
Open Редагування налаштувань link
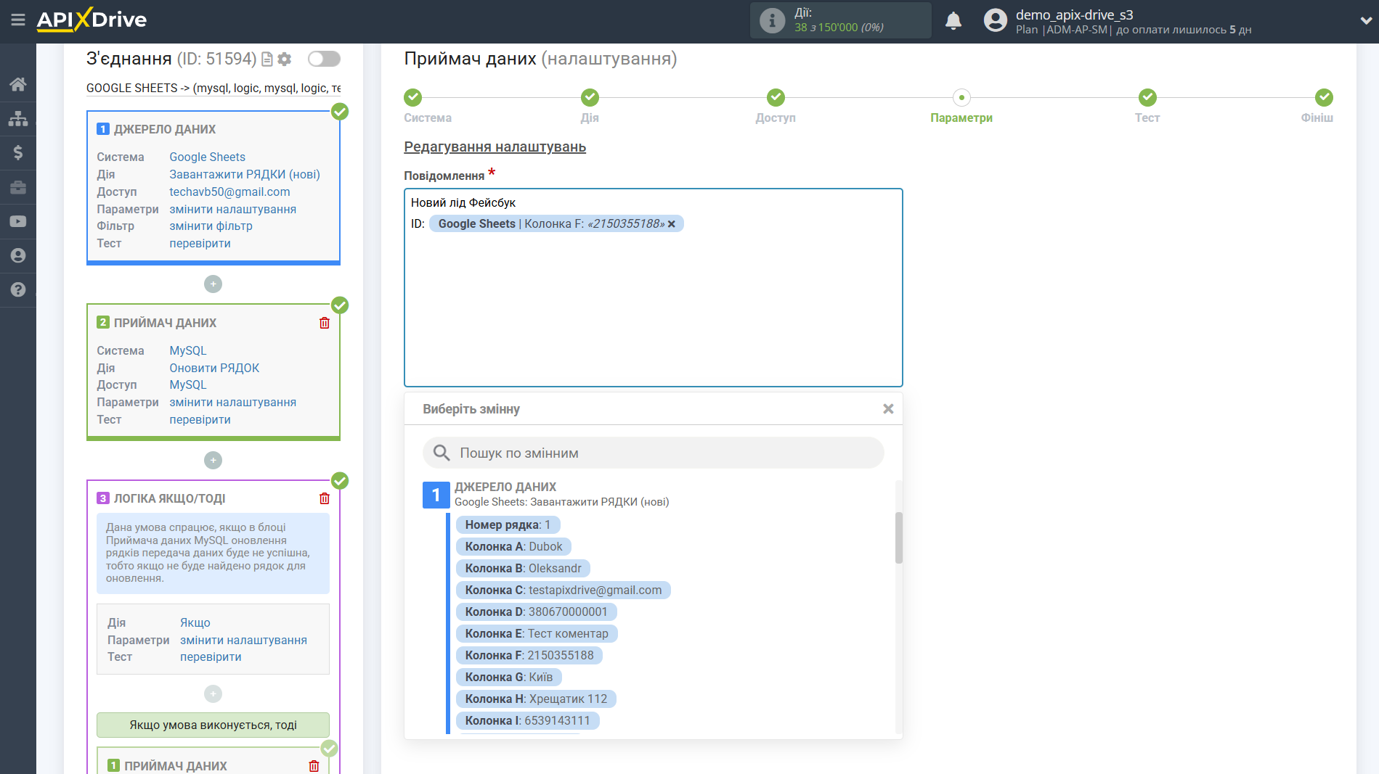click(495, 147)
